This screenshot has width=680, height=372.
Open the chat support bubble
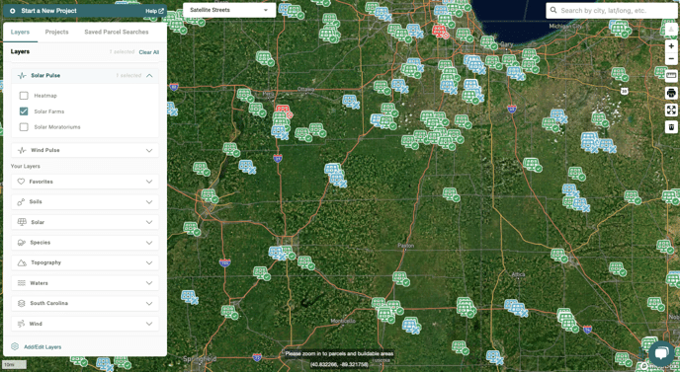661,353
